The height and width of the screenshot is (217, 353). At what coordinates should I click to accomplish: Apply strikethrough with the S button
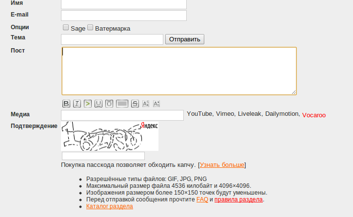pos(135,104)
